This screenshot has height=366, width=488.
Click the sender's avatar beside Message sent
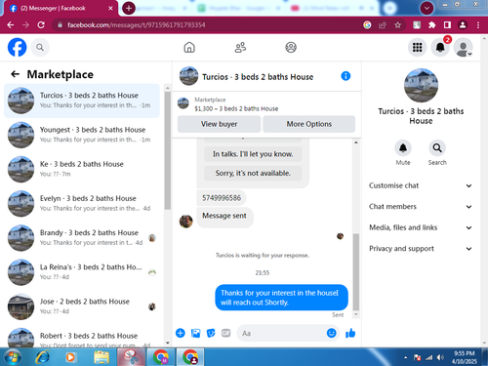click(186, 222)
